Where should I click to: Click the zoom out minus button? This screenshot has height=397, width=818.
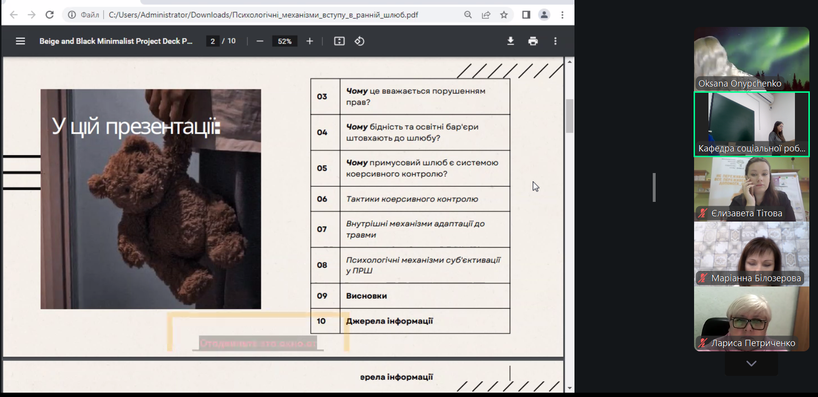[260, 41]
